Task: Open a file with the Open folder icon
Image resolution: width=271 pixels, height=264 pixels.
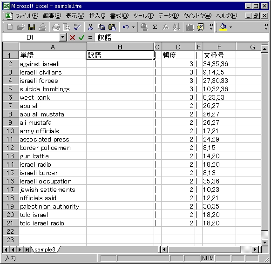Action: point(21,27)
